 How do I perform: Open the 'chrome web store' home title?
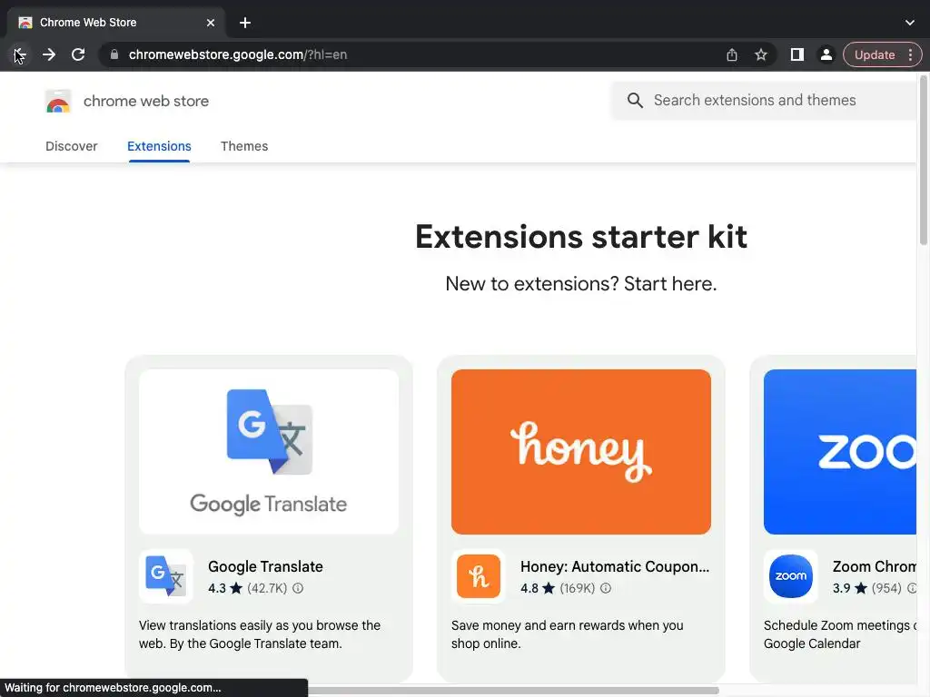pyautogui.click(x=146, y=102)
